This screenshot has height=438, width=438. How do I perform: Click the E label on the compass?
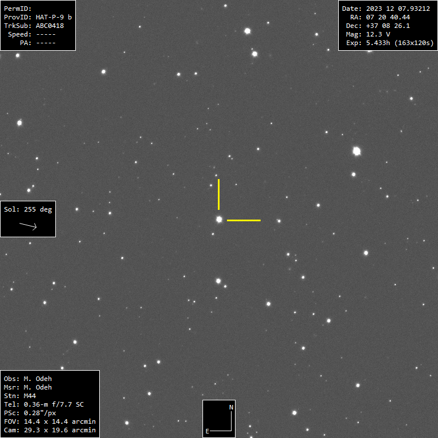(207, 431)
